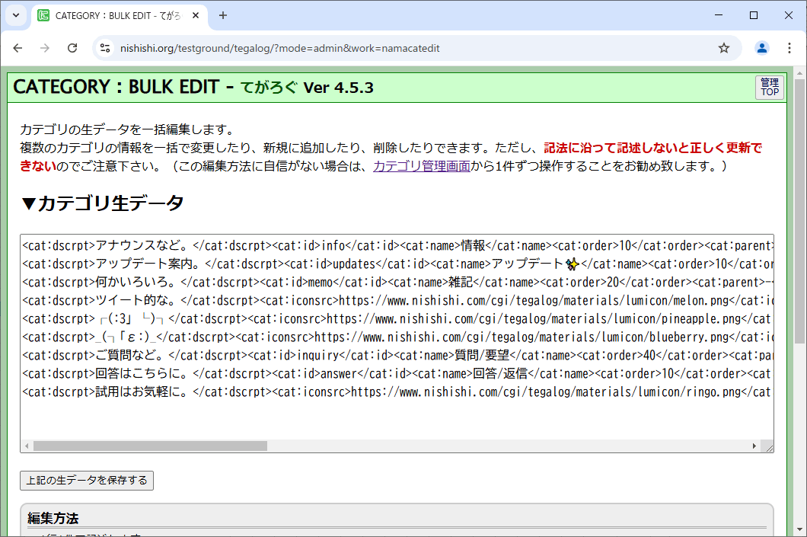Click 上記の生データを保存する button
807x537 pixels.
pos(87,481)
